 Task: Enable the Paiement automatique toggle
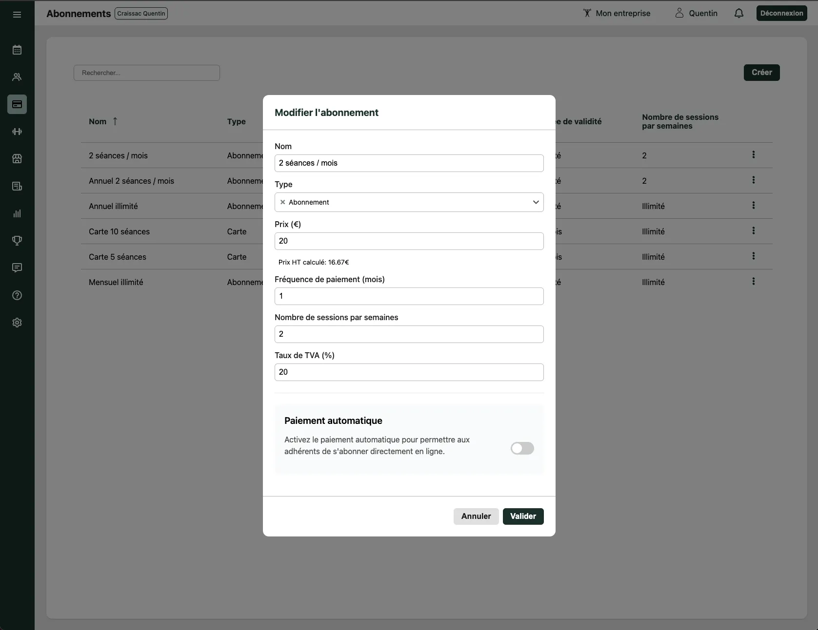pyautogui.click(x=522, y=448)
